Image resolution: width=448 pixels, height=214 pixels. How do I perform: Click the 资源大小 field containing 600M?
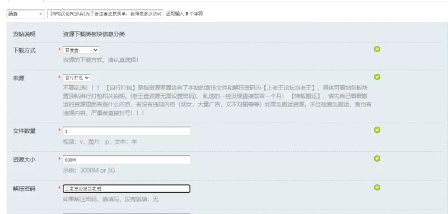(127, 160)
